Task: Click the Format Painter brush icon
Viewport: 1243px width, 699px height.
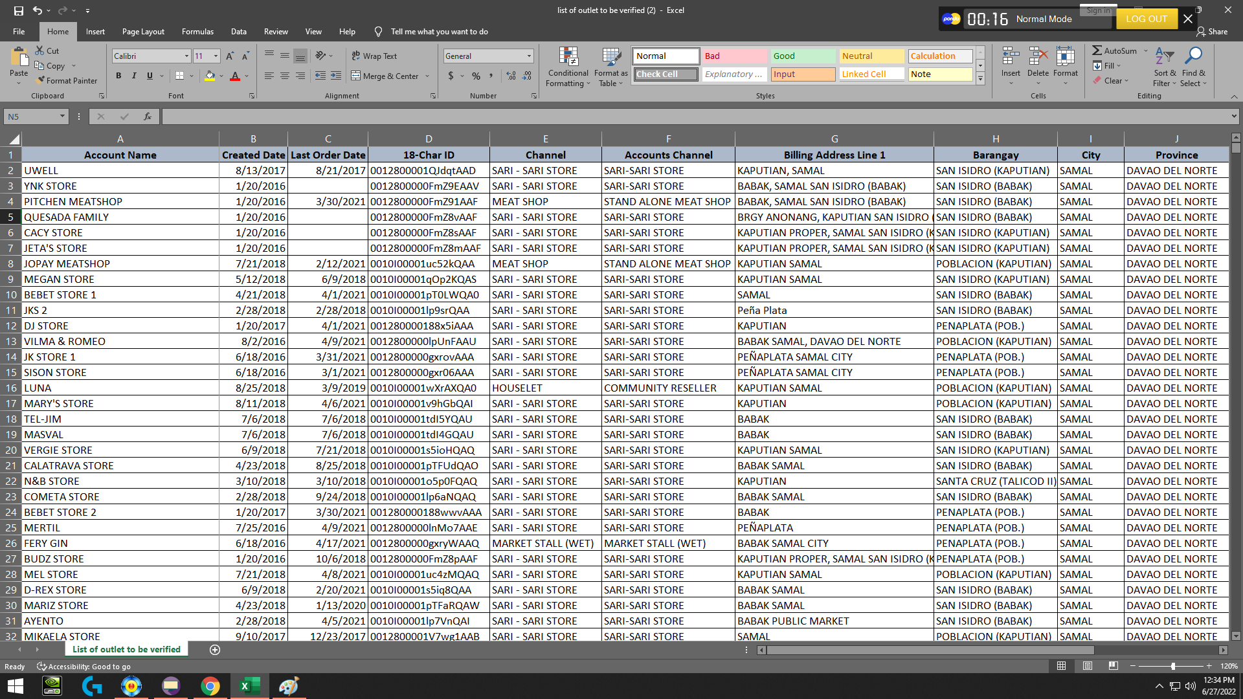Action: [41, 80]
